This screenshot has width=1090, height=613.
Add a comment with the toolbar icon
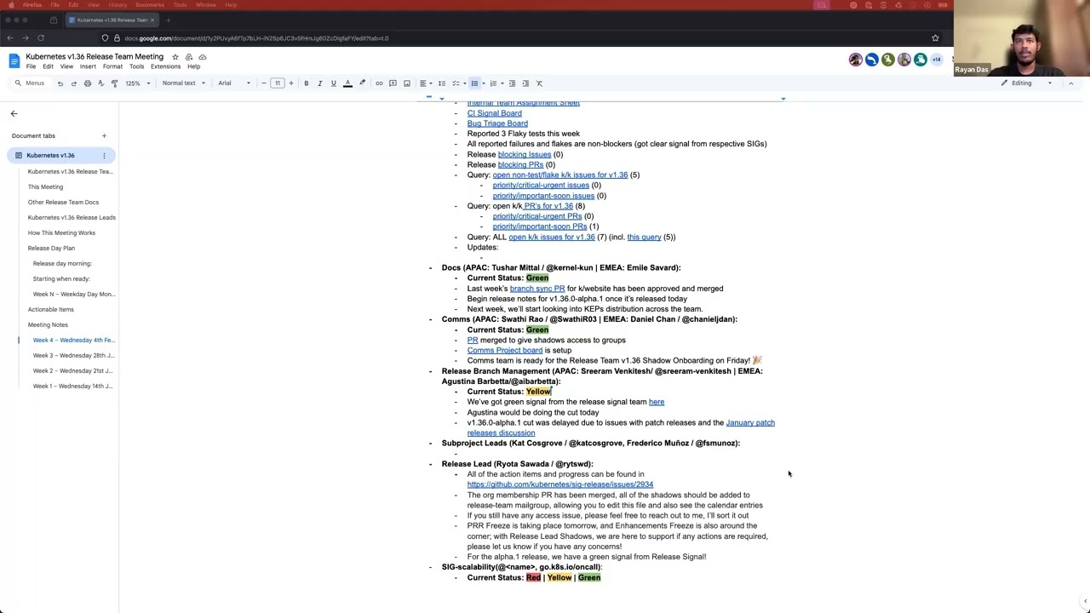(393, 83)
